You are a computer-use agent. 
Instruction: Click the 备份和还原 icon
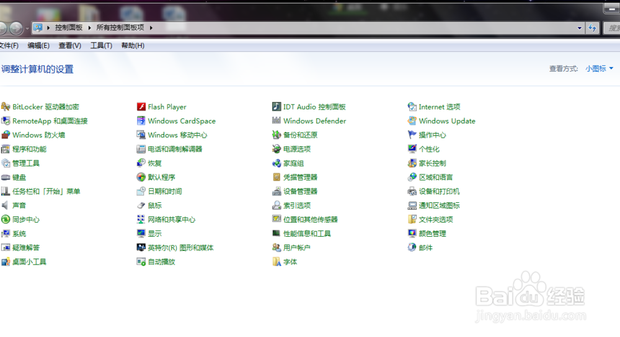(277, 135)
